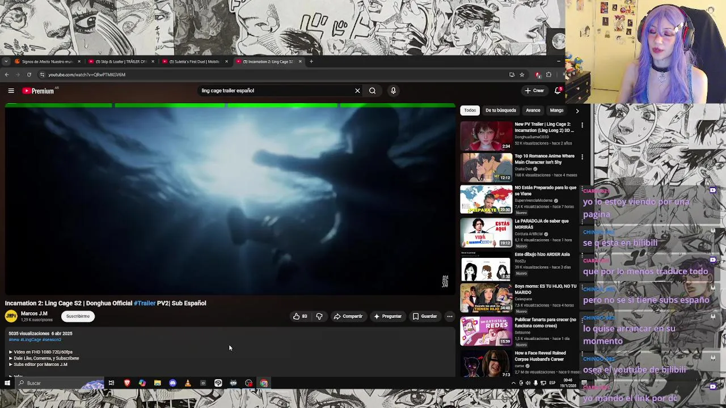Open New PV Trailer Ling Cage 2 thumbnail
The width and height of the screenshot is (726, 408).
486,135
